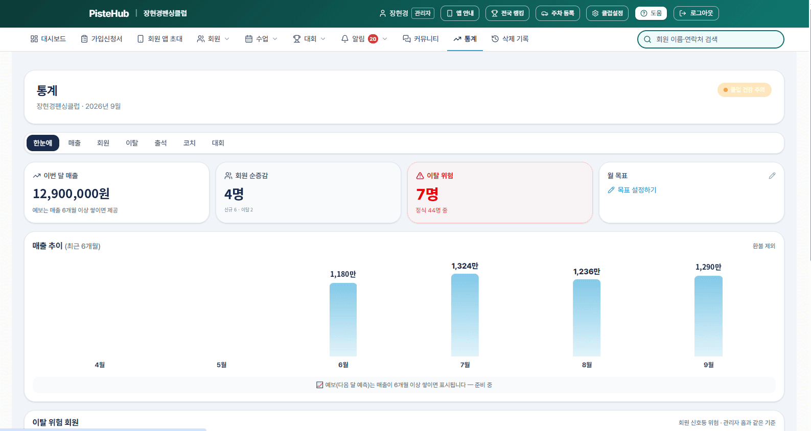
Task: Click the 목표 설정하기 link
Action: [632, 190]
